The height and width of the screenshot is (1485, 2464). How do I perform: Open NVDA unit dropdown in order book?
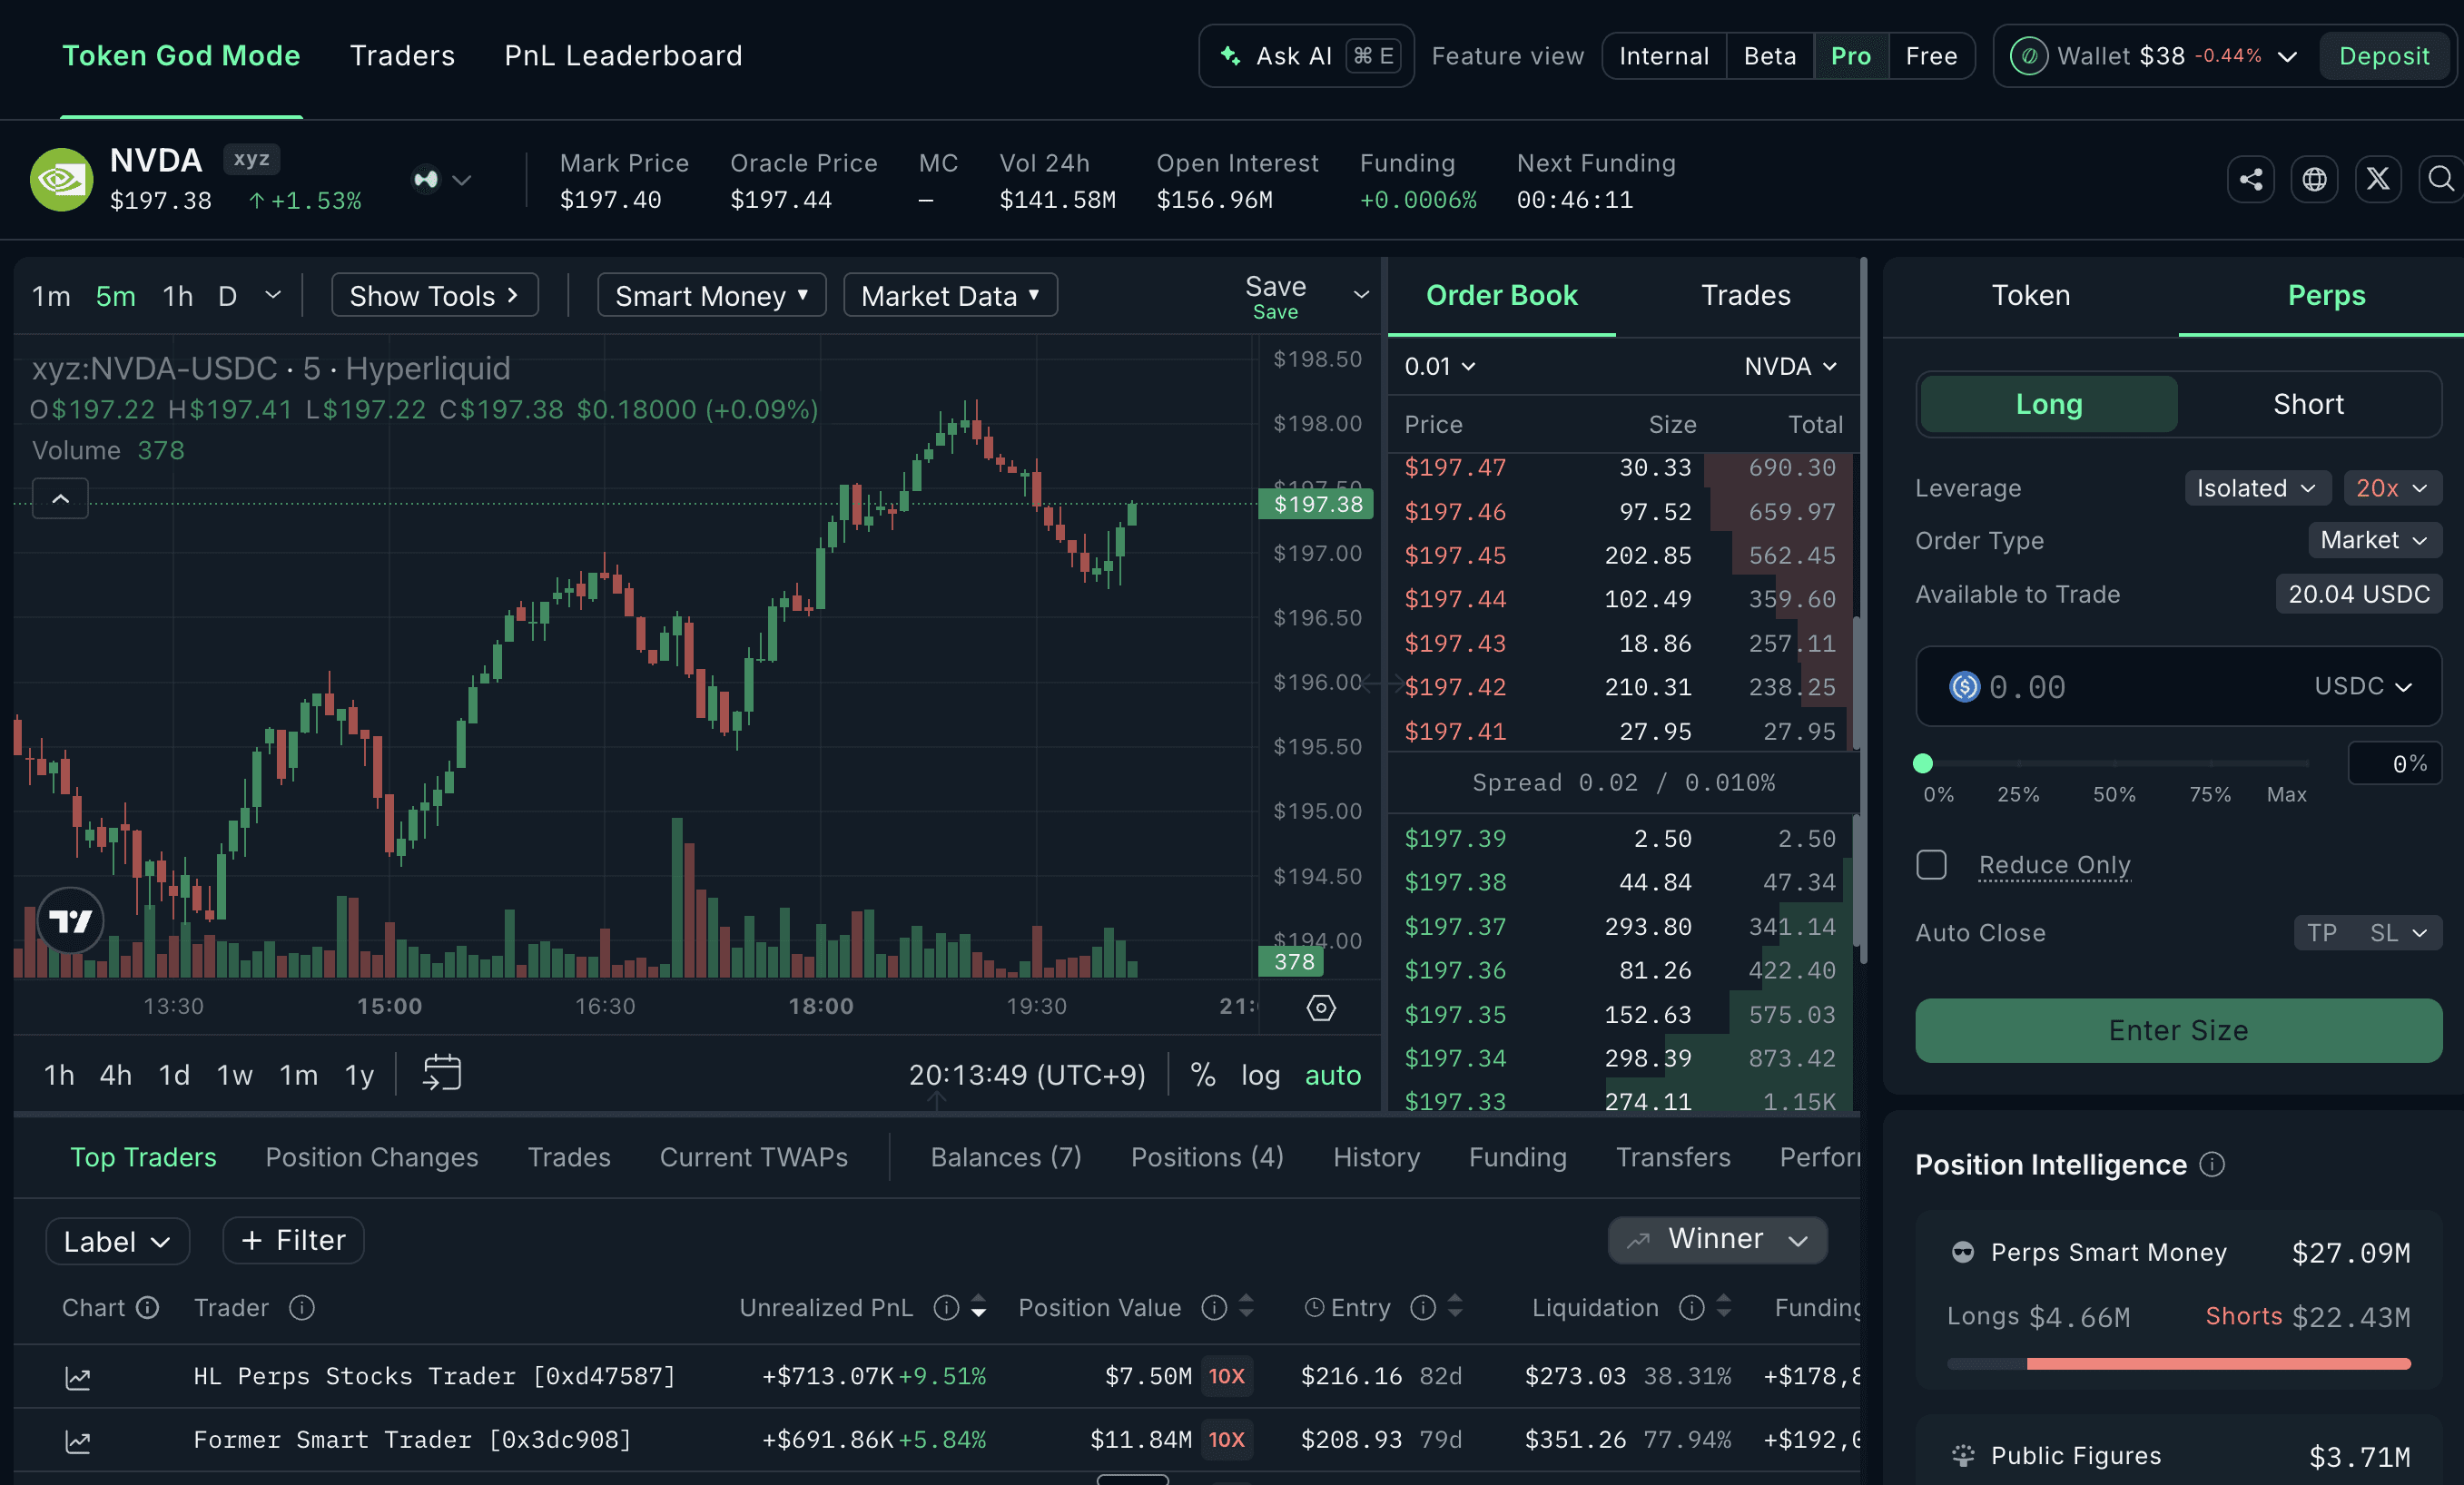click(x=1790, y=366)
